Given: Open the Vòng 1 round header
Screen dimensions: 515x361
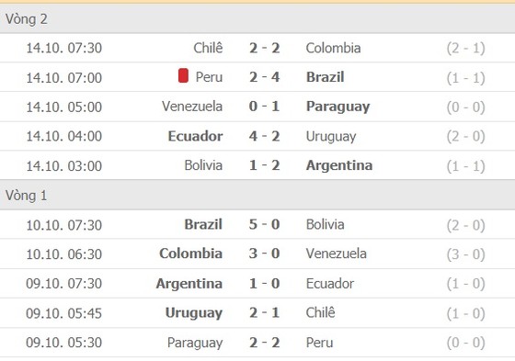Looking at the screenshot, I should coord(257,196).
